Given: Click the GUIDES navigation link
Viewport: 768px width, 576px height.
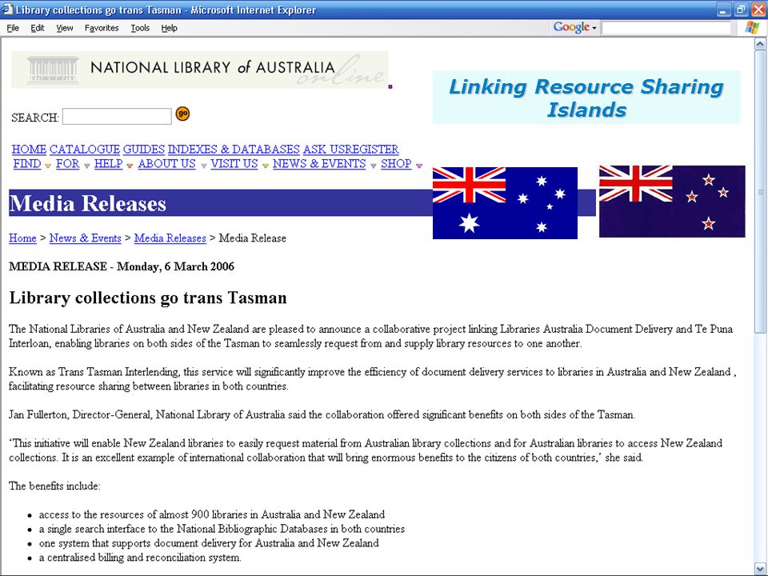Looking at the screenshot, I should (143, 149).
